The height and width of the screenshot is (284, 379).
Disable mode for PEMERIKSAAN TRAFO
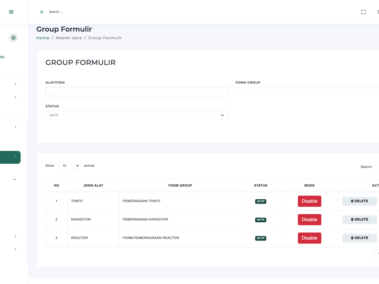point(309,201)
